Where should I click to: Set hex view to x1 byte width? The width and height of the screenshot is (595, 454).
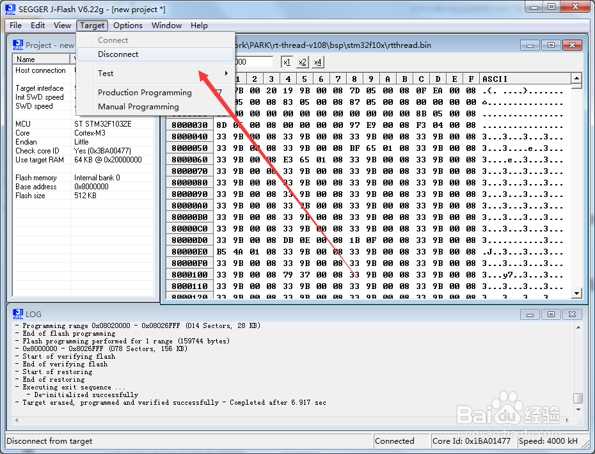(287, 62)
